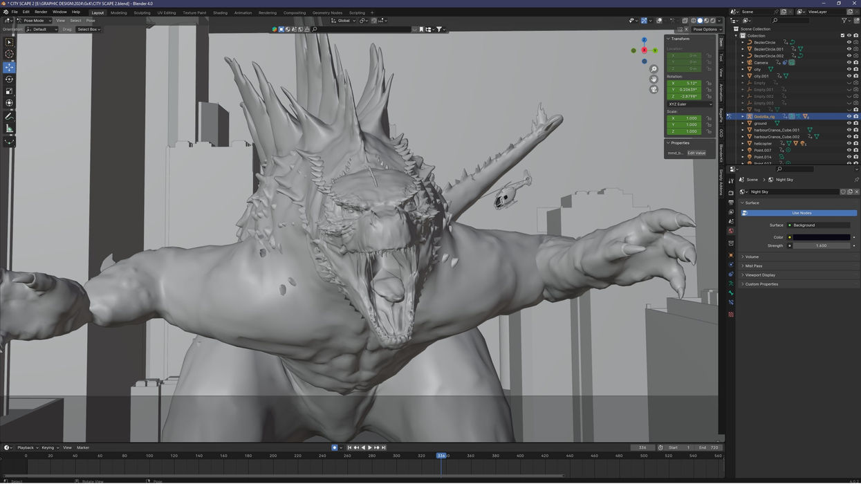Pick the Annotate pencil tool
This screenshot has width=861, height=484.
click(9, 116)
